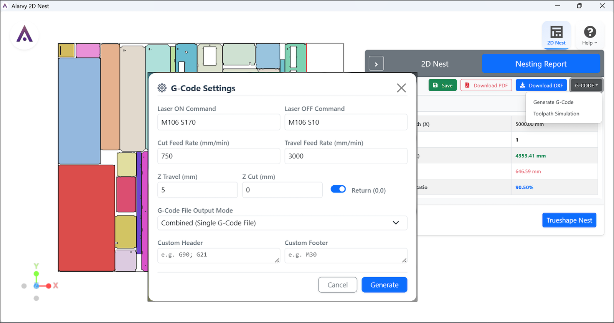
Task: Switch to the Nesting Report tab
Action: point(541,64)
